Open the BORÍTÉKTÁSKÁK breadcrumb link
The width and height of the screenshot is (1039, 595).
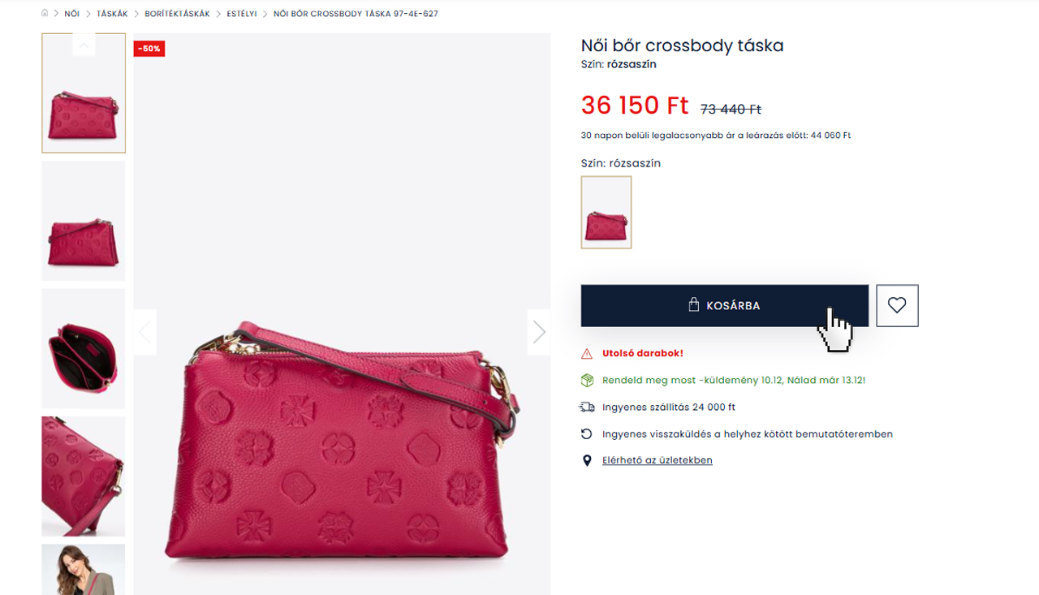pyautogui.click(x=177, y=14)
